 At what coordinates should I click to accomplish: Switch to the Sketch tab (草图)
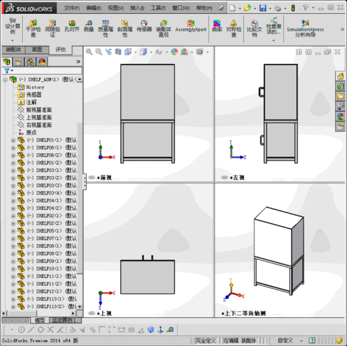coord(37,49)
